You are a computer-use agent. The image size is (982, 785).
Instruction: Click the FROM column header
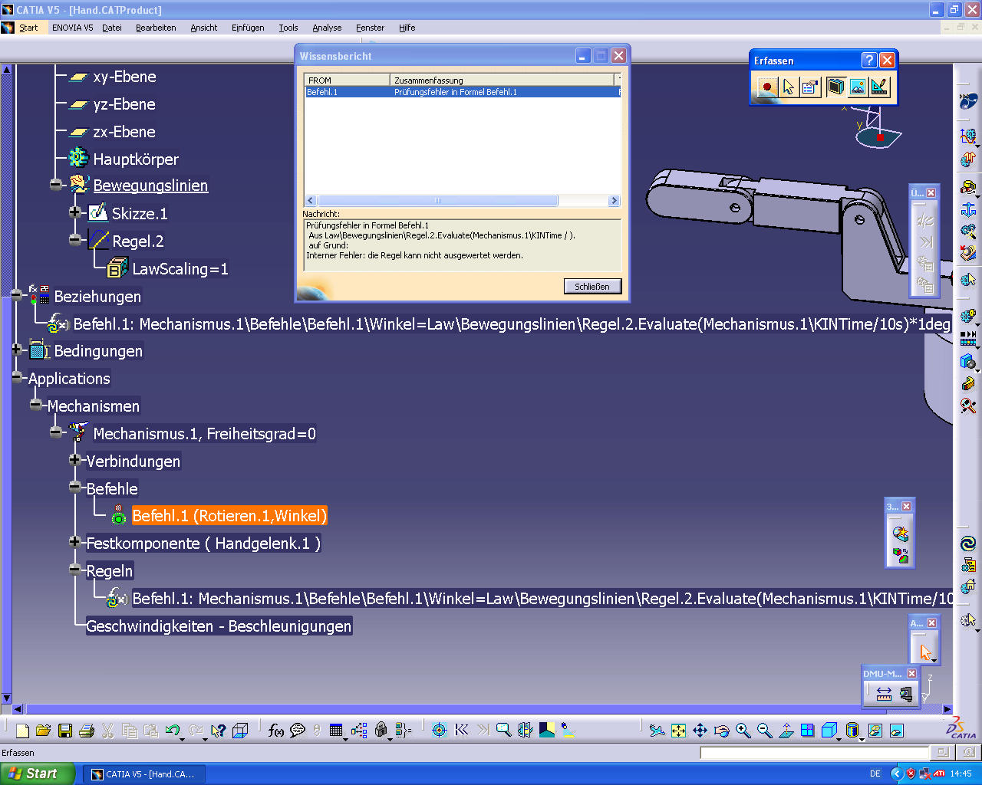pyautogui.click(x=348, y=80)
